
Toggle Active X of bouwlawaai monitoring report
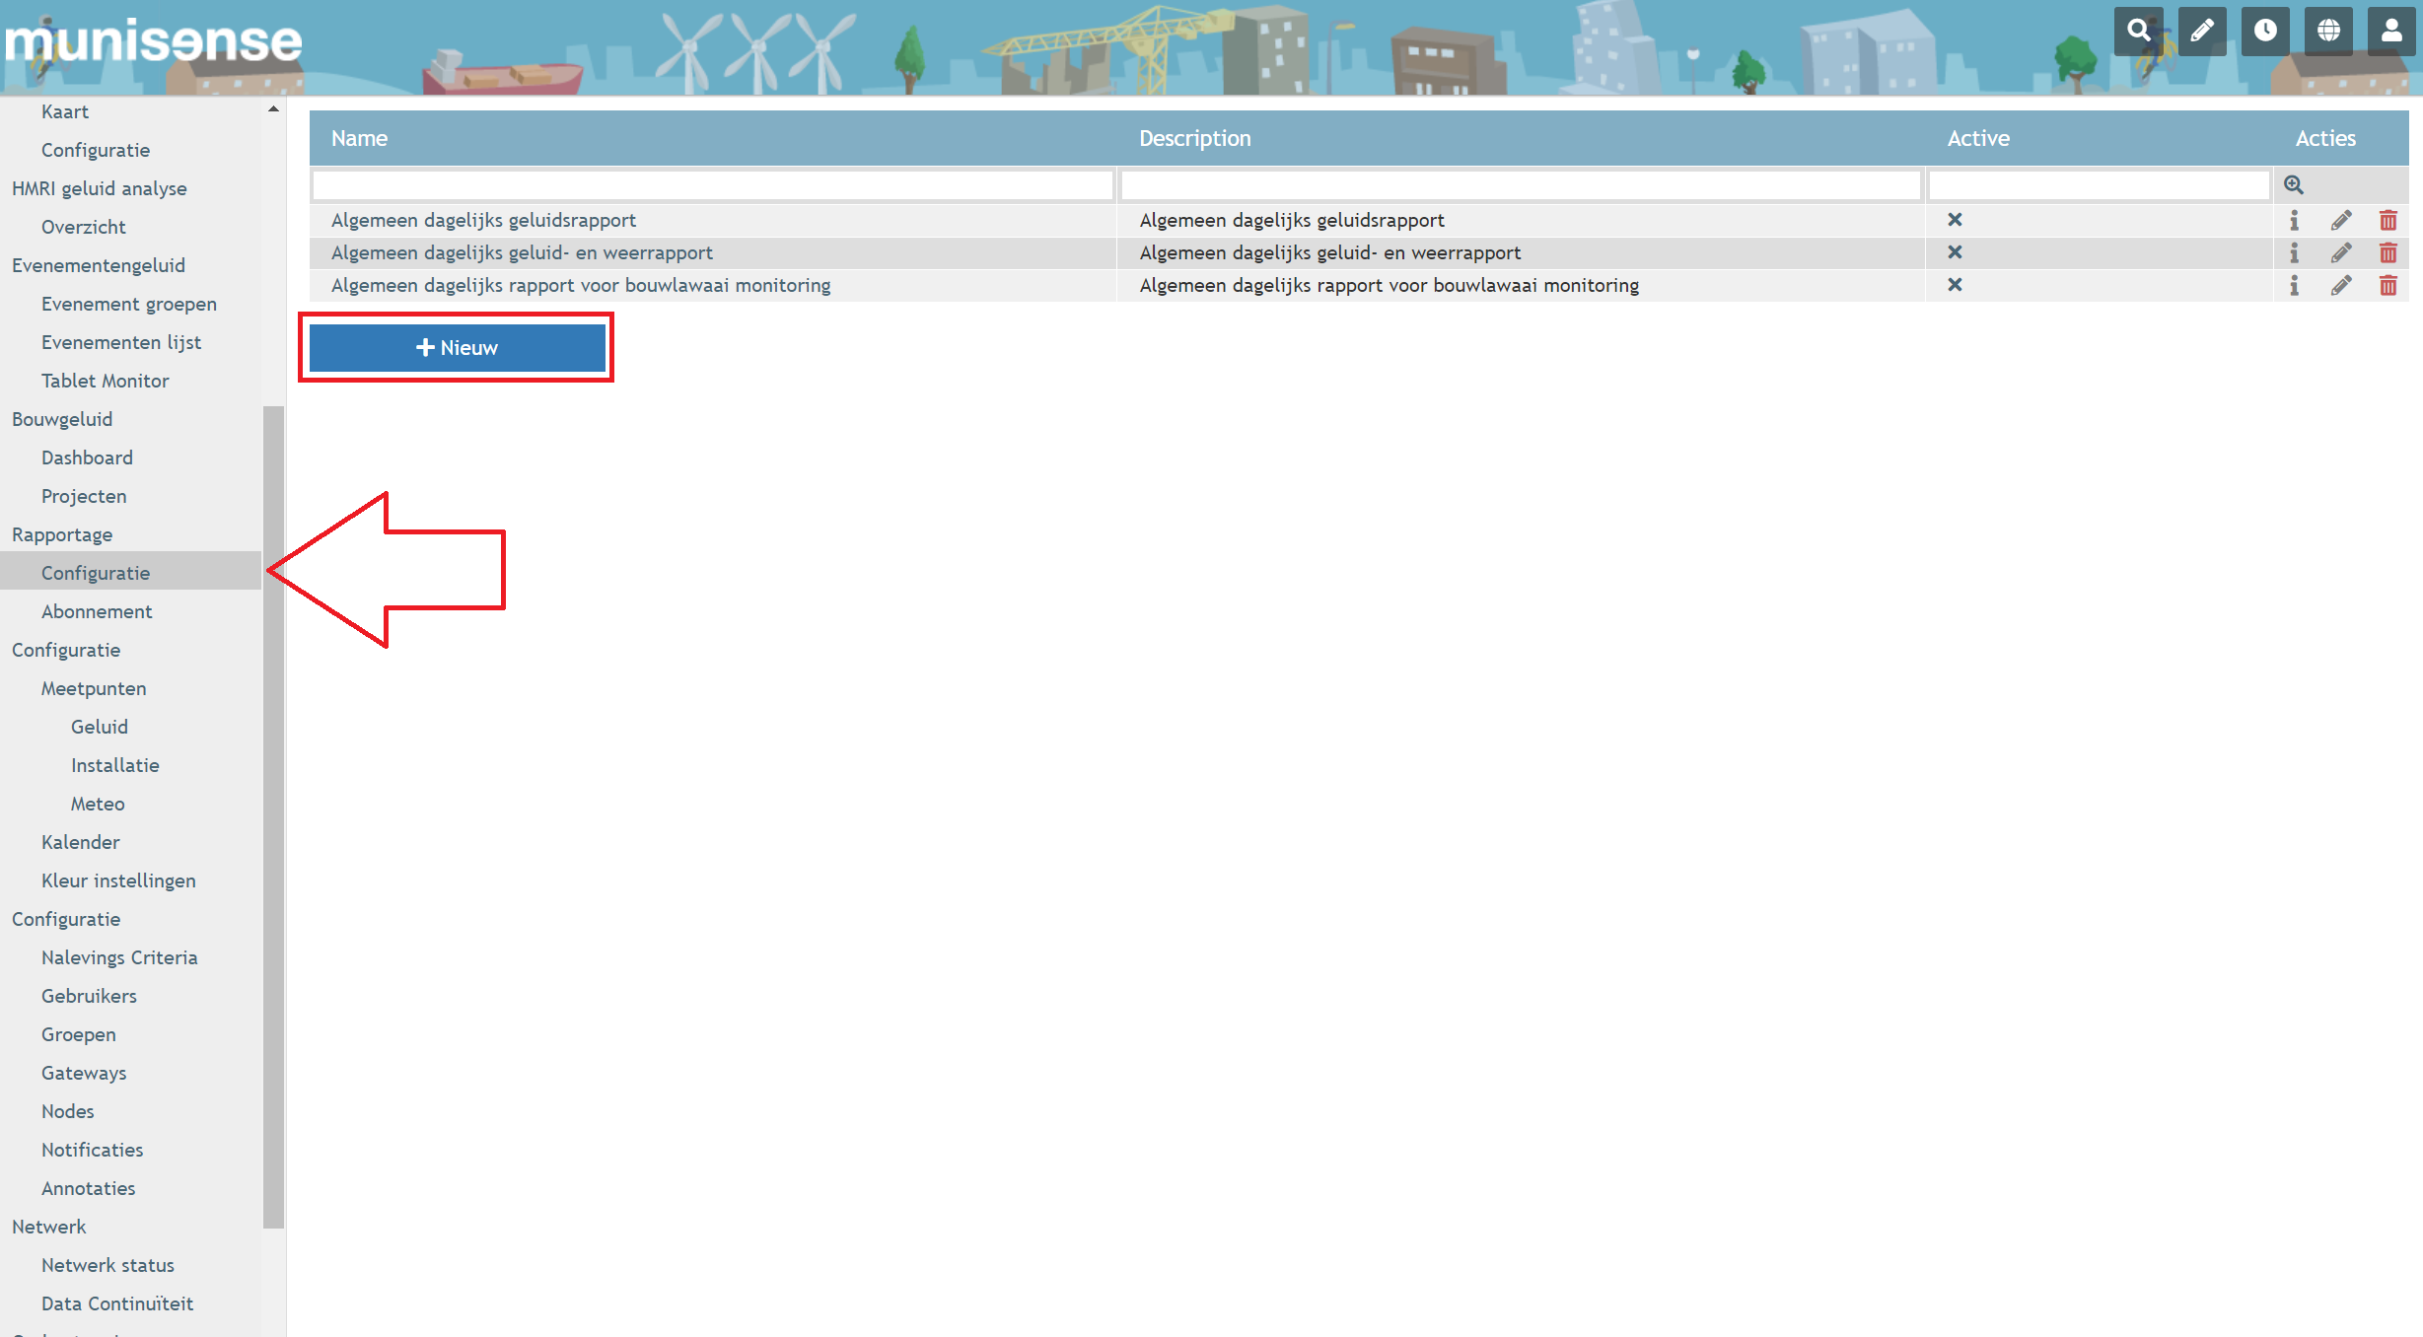pos(1955,284)
